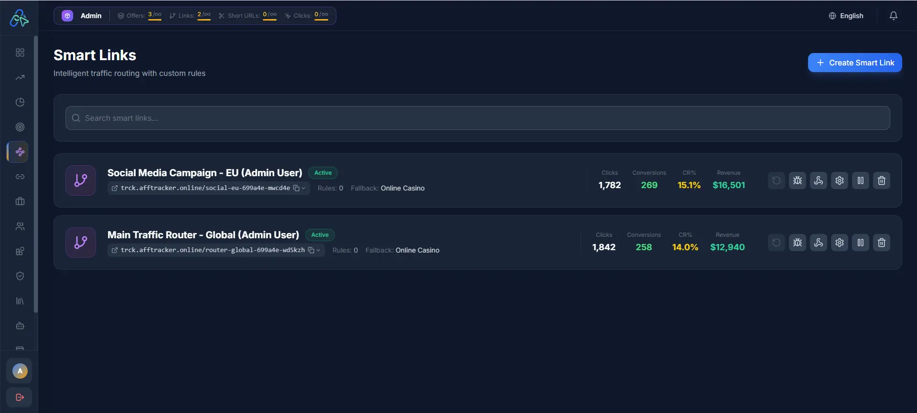Open the trending analytics icon in sidebar

pos(20,77)
